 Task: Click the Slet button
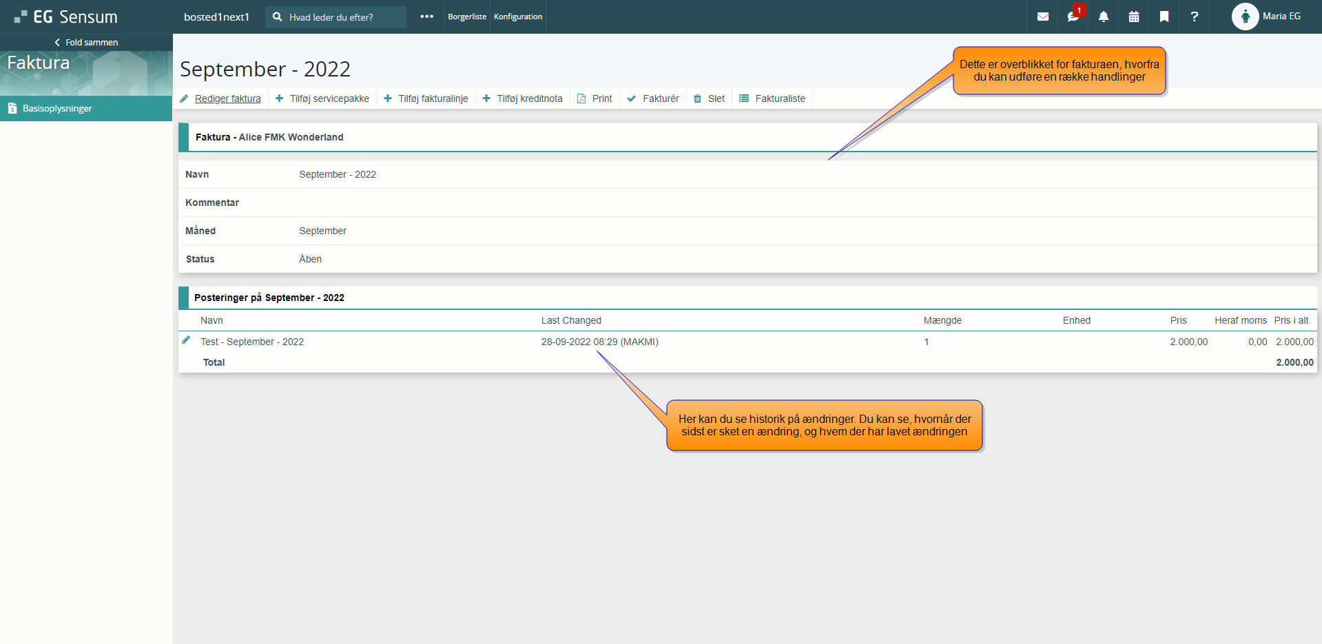710,98
